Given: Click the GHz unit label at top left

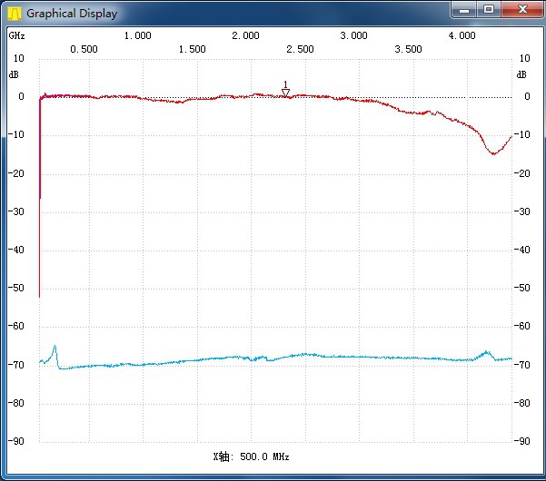Looking at the screenshot, I should [17, 35].
